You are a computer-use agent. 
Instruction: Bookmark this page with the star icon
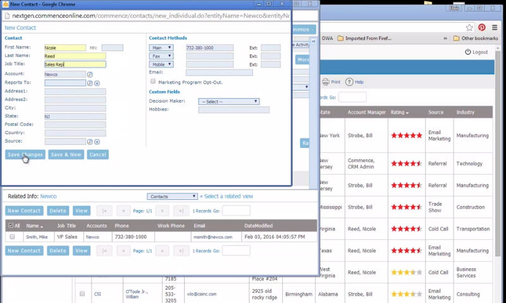[469, 28]
